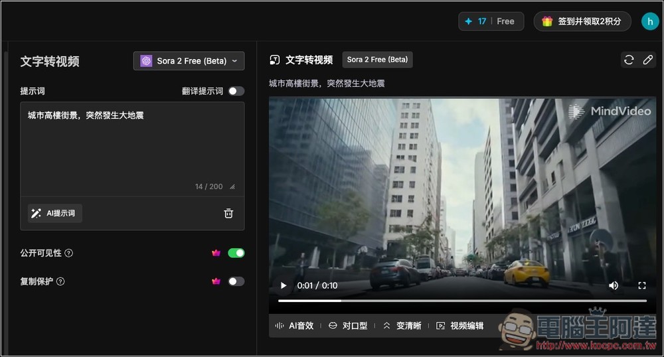Screen dimensions: 664x357
Task: Mute the video with the volume icon
Action: tap(614, 285)
